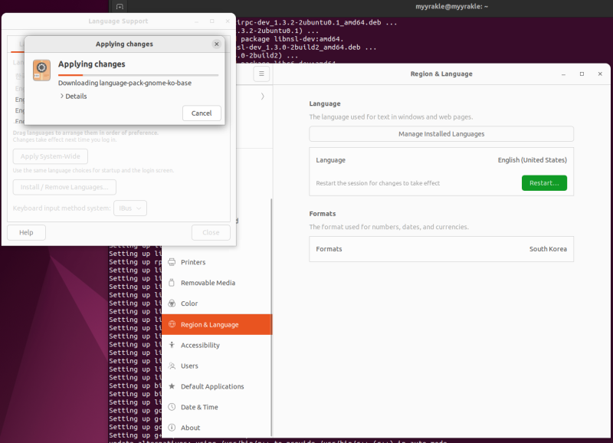Screen dimensions: 613x443
Task: Open the Settings hamburger menu
Action: coord(261,74)
